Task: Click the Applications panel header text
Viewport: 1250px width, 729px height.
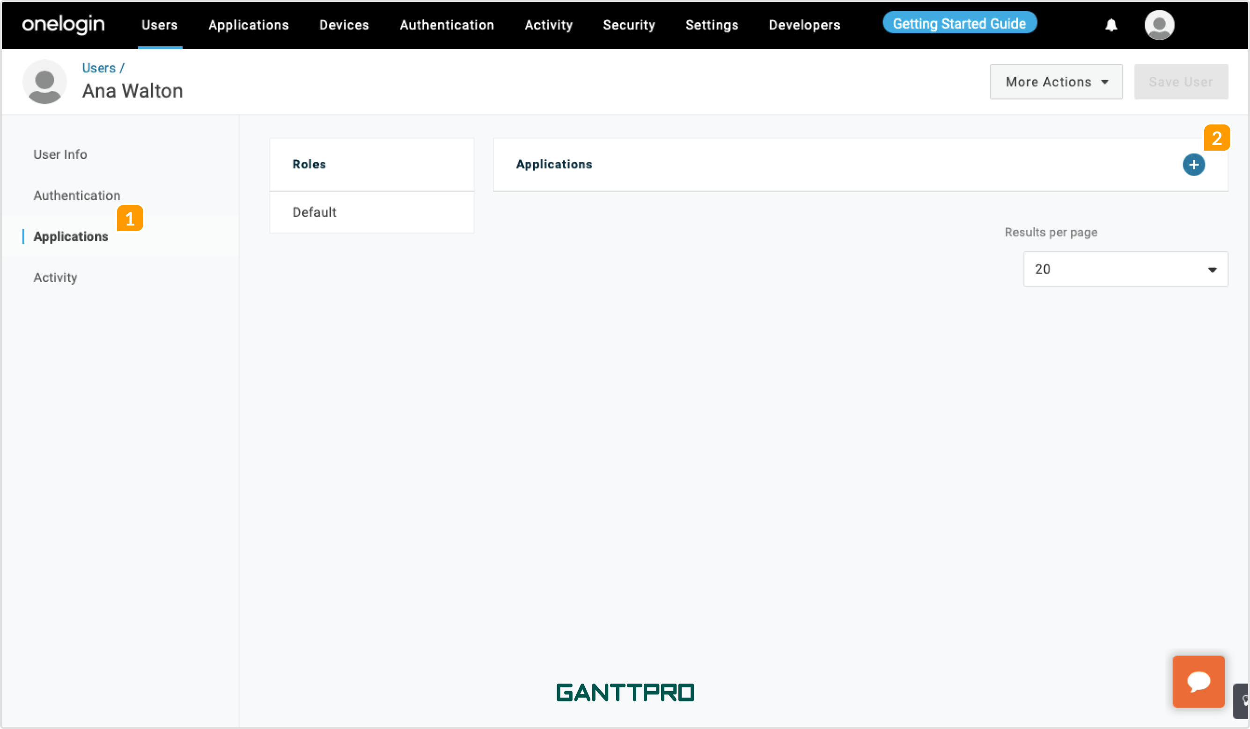Action: [554, 164]
